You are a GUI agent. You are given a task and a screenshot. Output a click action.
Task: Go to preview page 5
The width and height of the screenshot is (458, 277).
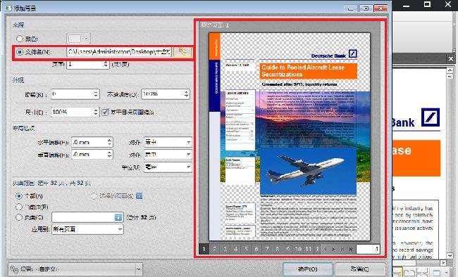[x=246, y=249]
